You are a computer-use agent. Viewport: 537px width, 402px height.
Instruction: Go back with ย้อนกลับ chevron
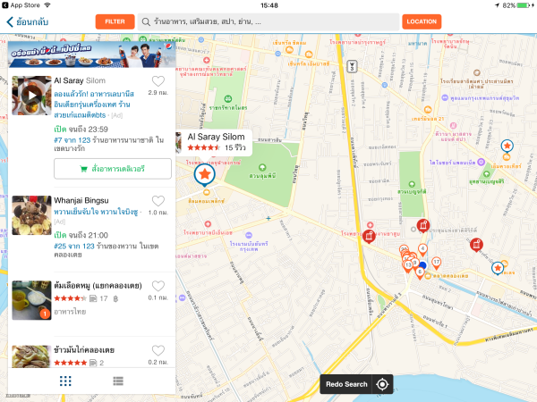(28, 21)
